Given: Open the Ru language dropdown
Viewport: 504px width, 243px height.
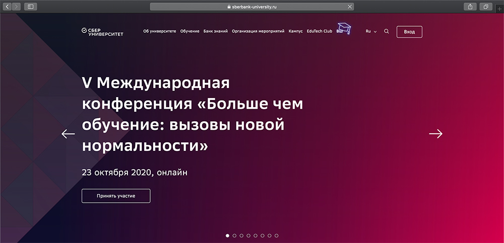Looking at the screenshot, I should tap(371, 32).
